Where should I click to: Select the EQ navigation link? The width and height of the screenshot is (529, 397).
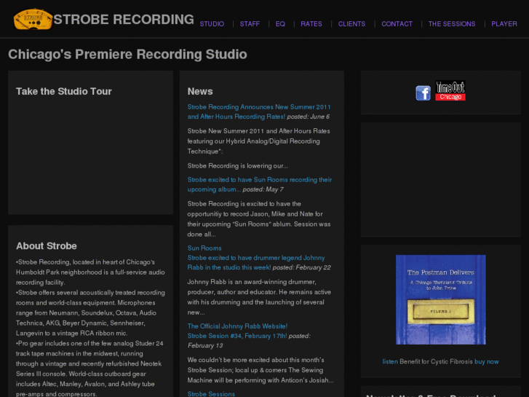click(280, 24)
